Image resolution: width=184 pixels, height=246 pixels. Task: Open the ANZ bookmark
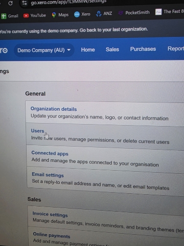pos(104,13)
